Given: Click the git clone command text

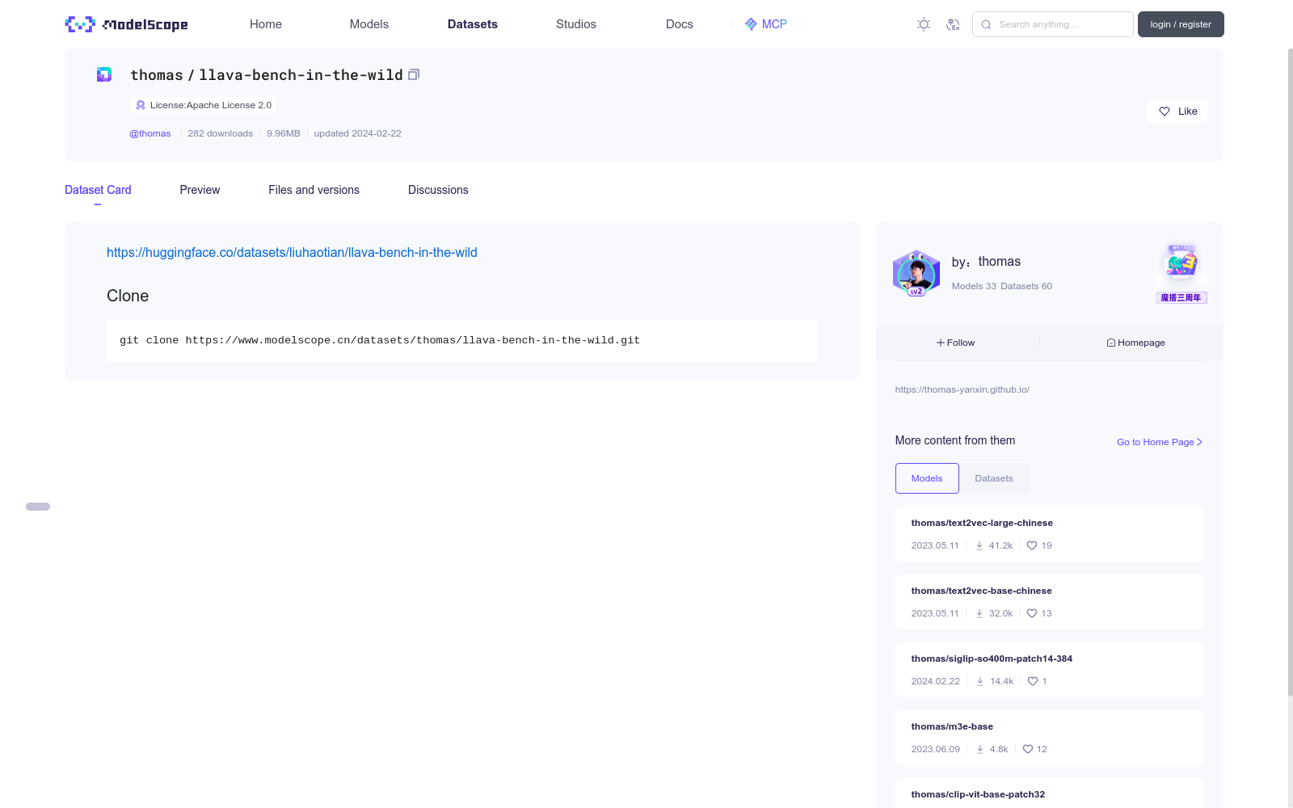Looking at the screenshot, I should click(x=380, y=340).
